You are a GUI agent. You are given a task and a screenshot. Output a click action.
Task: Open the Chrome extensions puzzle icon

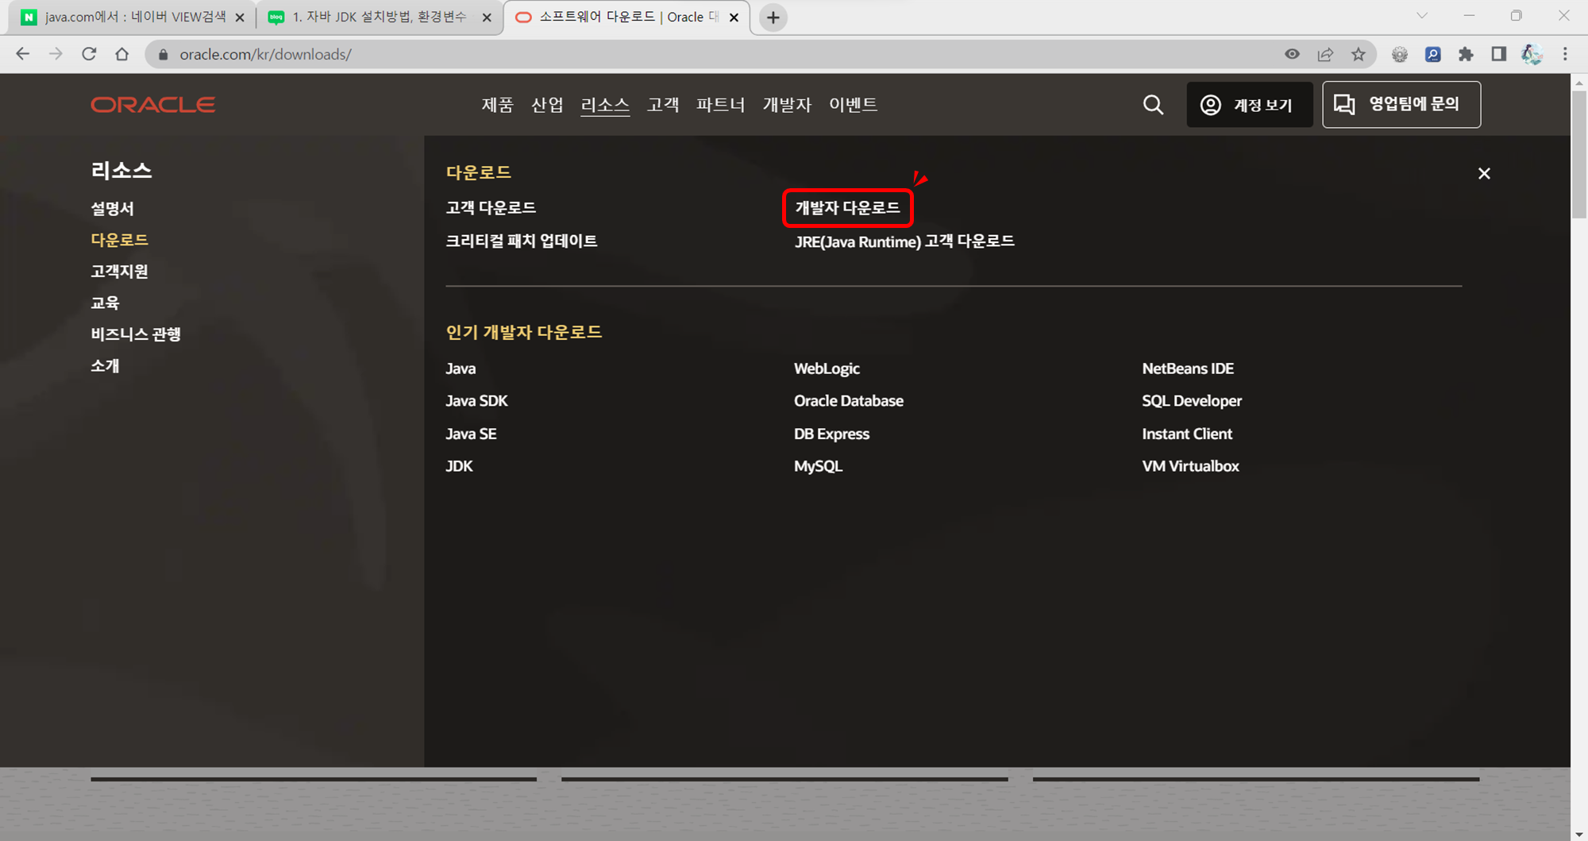pos(1466,54)
